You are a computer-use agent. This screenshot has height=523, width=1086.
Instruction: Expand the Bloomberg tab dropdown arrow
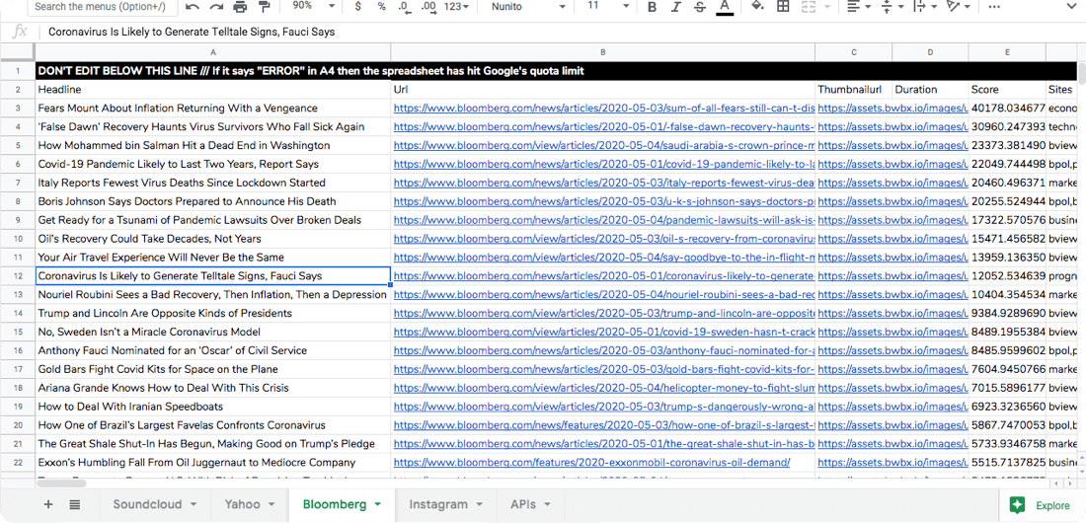pos(378,504)
